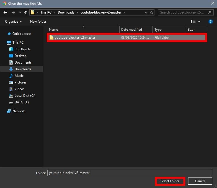The width and height of the screenshot is (217, 188).
Task: Open Quick access in sidebar
Action: tap(22, 34)
